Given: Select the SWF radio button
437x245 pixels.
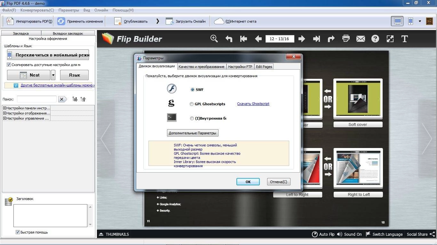Looking at the screenshot, I should 192,90.
